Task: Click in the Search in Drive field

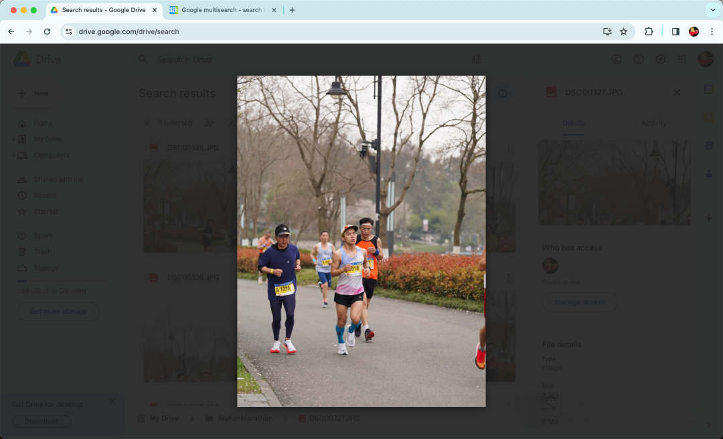Action: coord(309,60)
